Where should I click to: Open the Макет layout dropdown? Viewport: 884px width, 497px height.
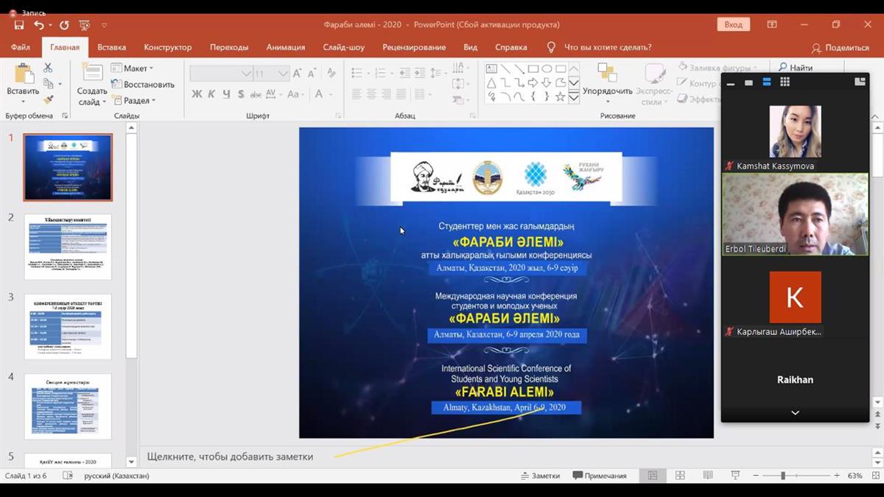click(x=133, y=68)
